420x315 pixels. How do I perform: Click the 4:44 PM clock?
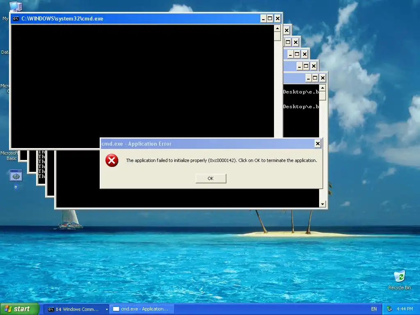tap(405, 309)
